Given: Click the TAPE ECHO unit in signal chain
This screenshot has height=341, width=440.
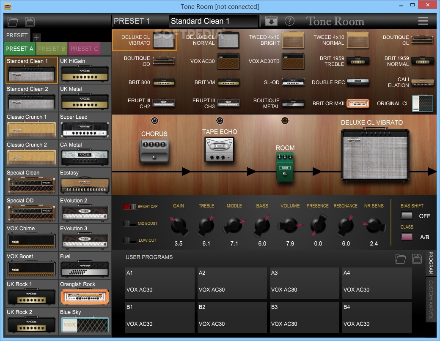Looking at the screenshot, I should (x=219, y=150).
